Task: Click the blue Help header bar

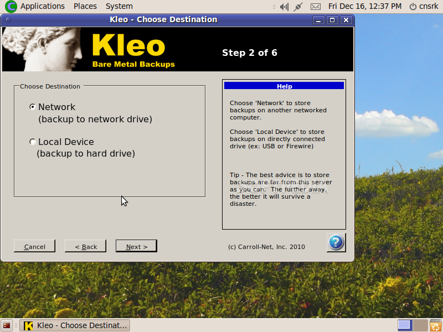Action: click(284, 86)
